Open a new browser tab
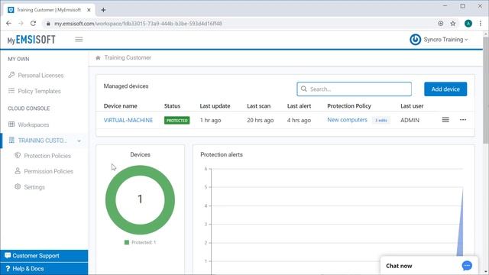 click(103, 10)
